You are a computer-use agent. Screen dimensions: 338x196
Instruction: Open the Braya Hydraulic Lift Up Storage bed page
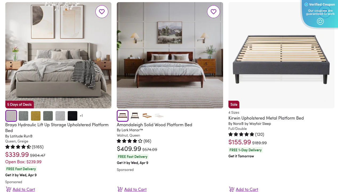coord(57,128)
